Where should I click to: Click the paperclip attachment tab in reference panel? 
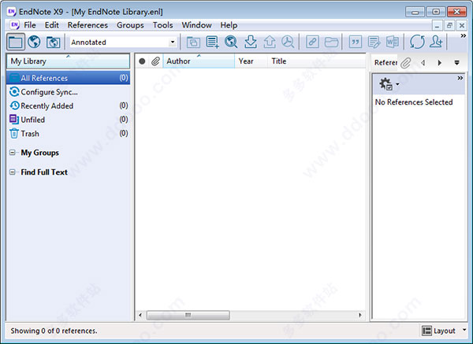(406, 63)
